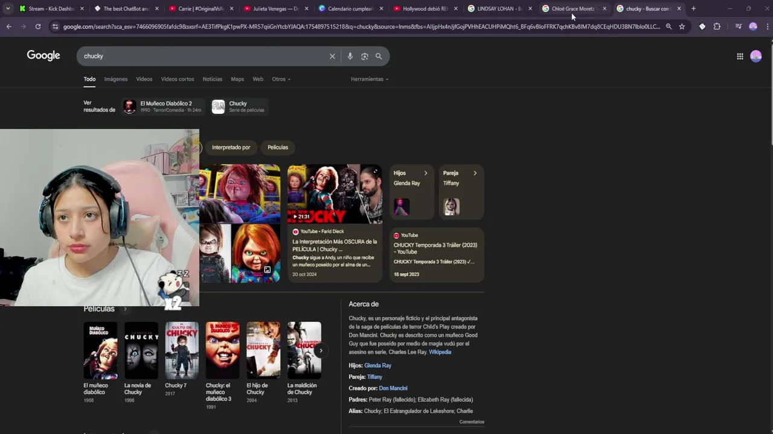Open La novia de Chucky poster

tap(141, 350)
